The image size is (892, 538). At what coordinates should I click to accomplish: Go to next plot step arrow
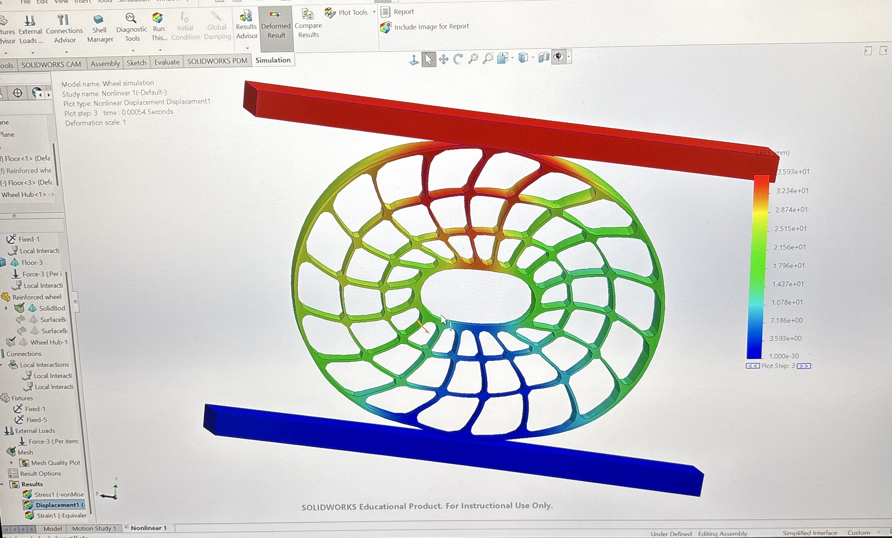click(804, 366)
